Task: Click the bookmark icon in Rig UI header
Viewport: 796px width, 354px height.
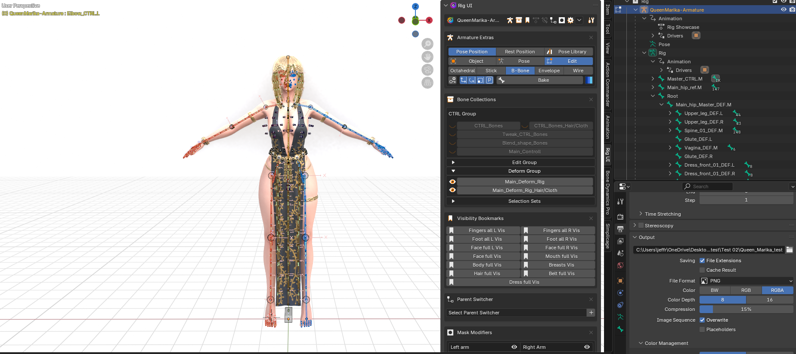Action: [x=527, y=20]
